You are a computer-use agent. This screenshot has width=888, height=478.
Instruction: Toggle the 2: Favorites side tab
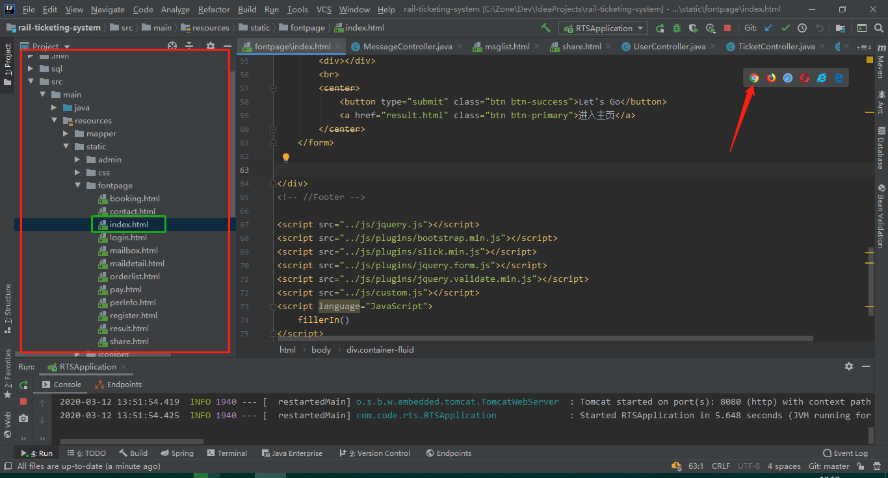(x=7, y=373)
